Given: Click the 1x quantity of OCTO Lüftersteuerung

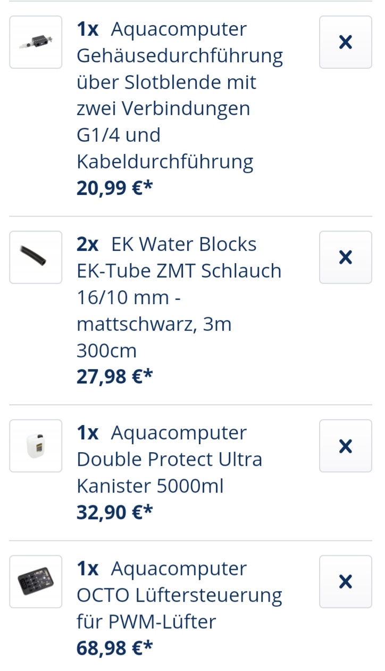Looking at the screenshot, I should click(x=88, y=569).
